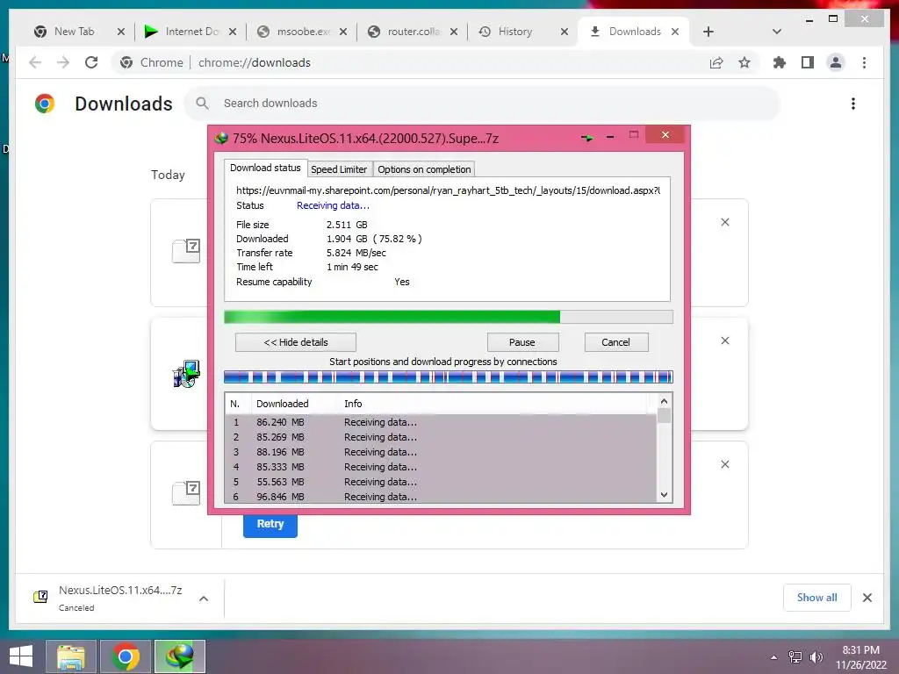Image resolution: width=899 pixels, height=674 pixels.
Task: Open the Downloads page more actions menu
Action: (853, 104)
